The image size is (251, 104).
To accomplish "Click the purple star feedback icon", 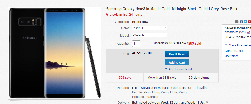I will click(248, 32).
